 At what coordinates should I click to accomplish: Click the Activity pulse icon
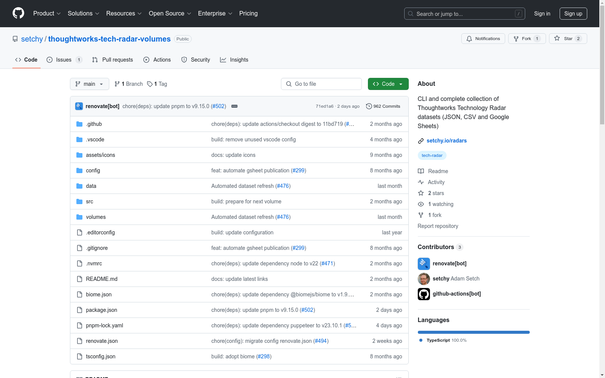tap(421, 182)
